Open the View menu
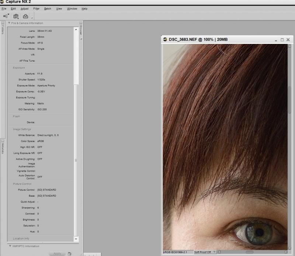The height and width of the screenshot is (256, 295). click(x=59, y=8)
